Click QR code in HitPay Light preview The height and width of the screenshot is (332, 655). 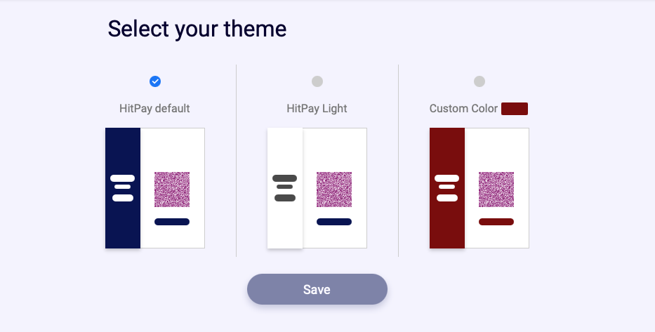(x=334, y=190)
